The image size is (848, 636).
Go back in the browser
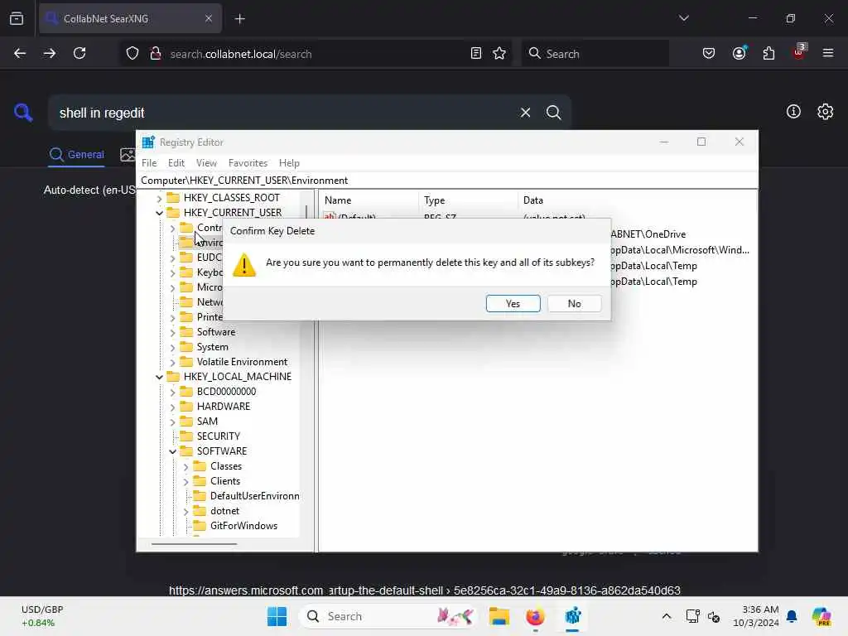click(20, 54)
